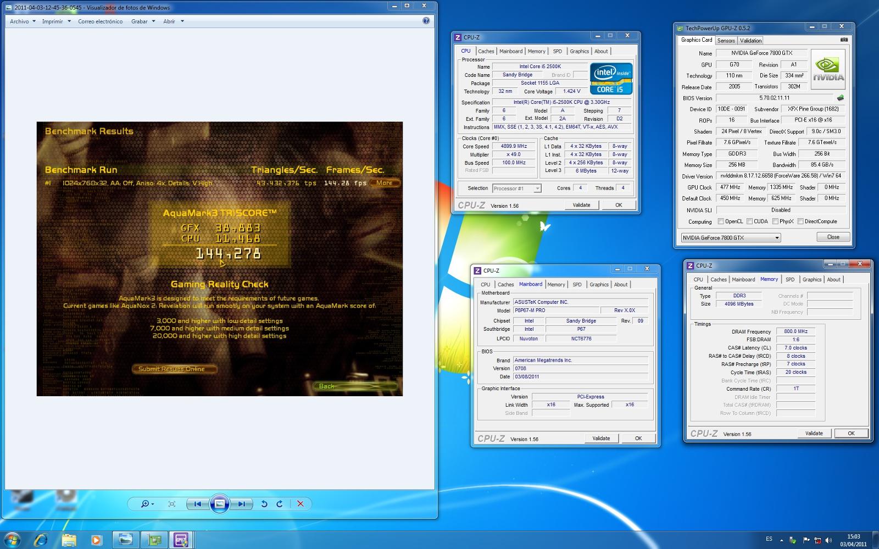The image size is (879, 549).
Task: Rotate photo clockwise
Action: click(x=280, y=504)
